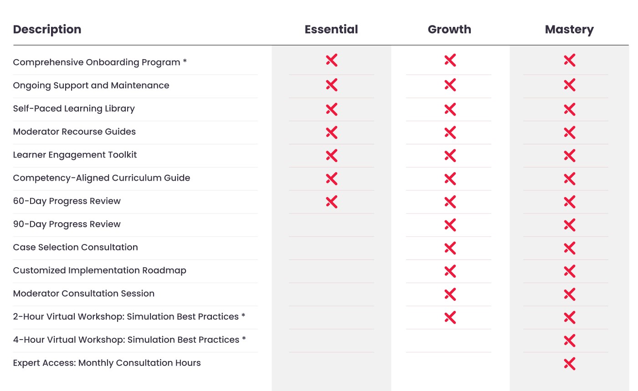Click the Essential mark for 60-Day Progress Review

332,202
